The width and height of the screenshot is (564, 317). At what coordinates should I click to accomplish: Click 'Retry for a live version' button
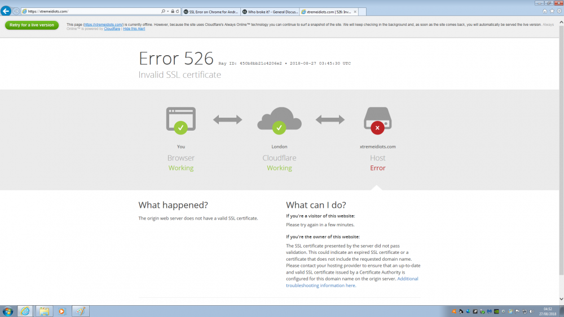[x=32, y=25]
